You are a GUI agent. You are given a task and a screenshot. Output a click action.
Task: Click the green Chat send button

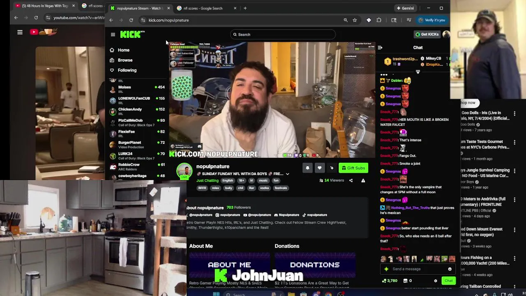click(x=448, y=281)
